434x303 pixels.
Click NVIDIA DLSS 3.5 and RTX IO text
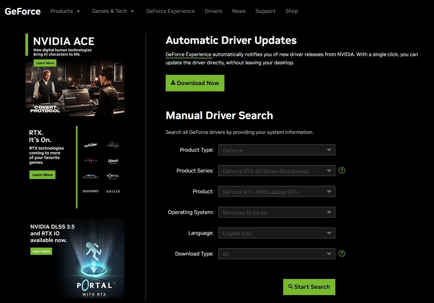click(x=52, y=233)
